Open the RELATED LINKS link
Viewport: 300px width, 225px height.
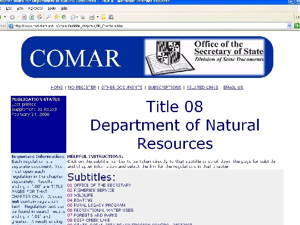pos(202,87)
